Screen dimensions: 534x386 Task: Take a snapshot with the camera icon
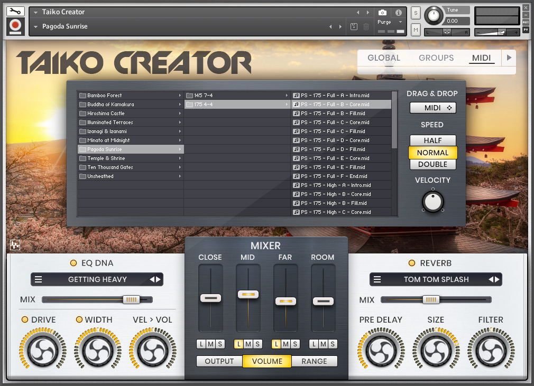pyautogui.click(x=382, y=13)
